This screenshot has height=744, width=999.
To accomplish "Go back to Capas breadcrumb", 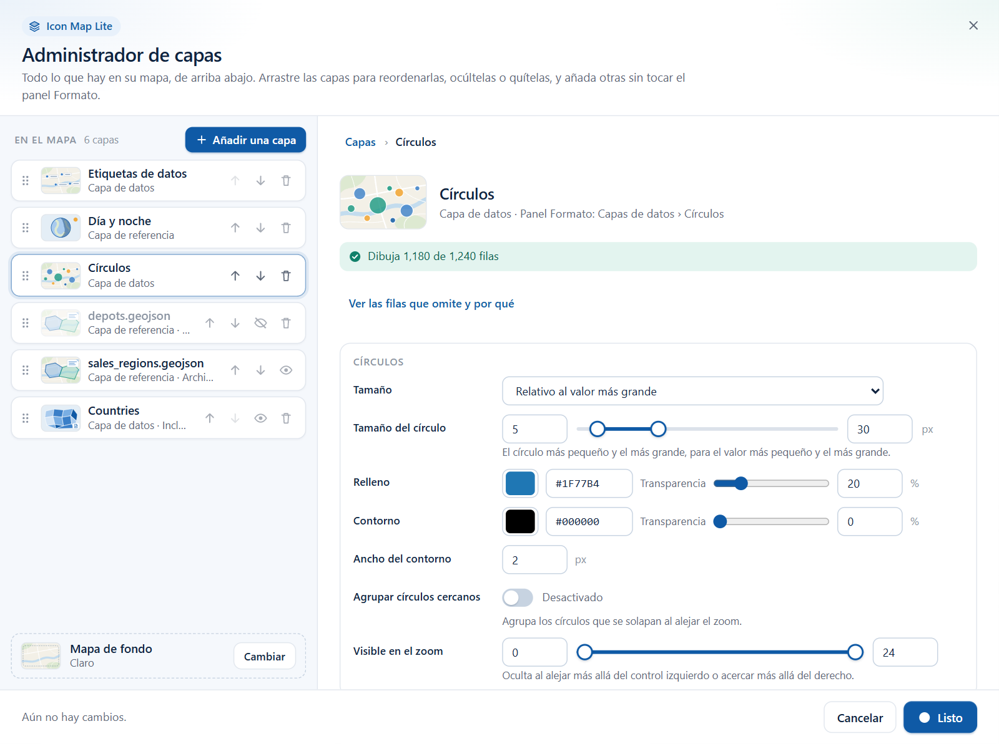I will tap(360, 142).
